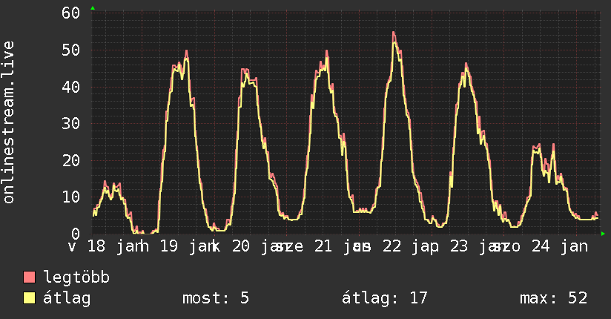Click the '18 jan' date label
Screen dimensions: 611x319
[x=116, y=246]
